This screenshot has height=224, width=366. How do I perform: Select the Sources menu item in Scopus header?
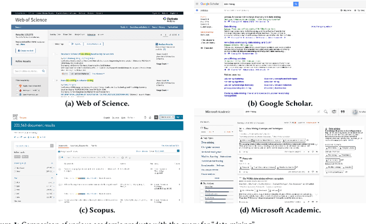pyautogui.click(x=116, y=118)
